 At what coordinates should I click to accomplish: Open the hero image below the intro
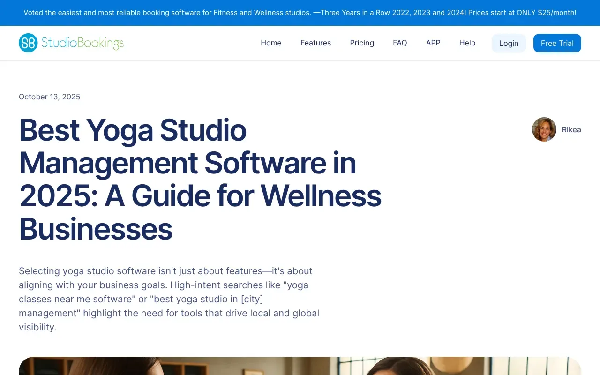(300, 366)
